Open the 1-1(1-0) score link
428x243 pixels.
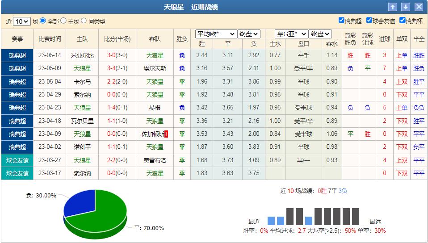click(x=117, y=121)
